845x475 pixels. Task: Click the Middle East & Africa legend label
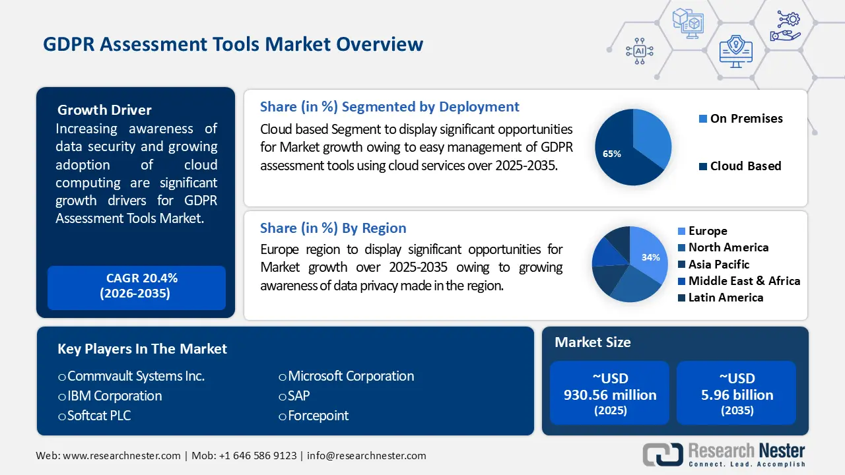pos(744,281)
